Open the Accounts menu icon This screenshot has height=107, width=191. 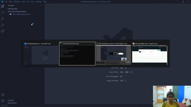[3, 95]
